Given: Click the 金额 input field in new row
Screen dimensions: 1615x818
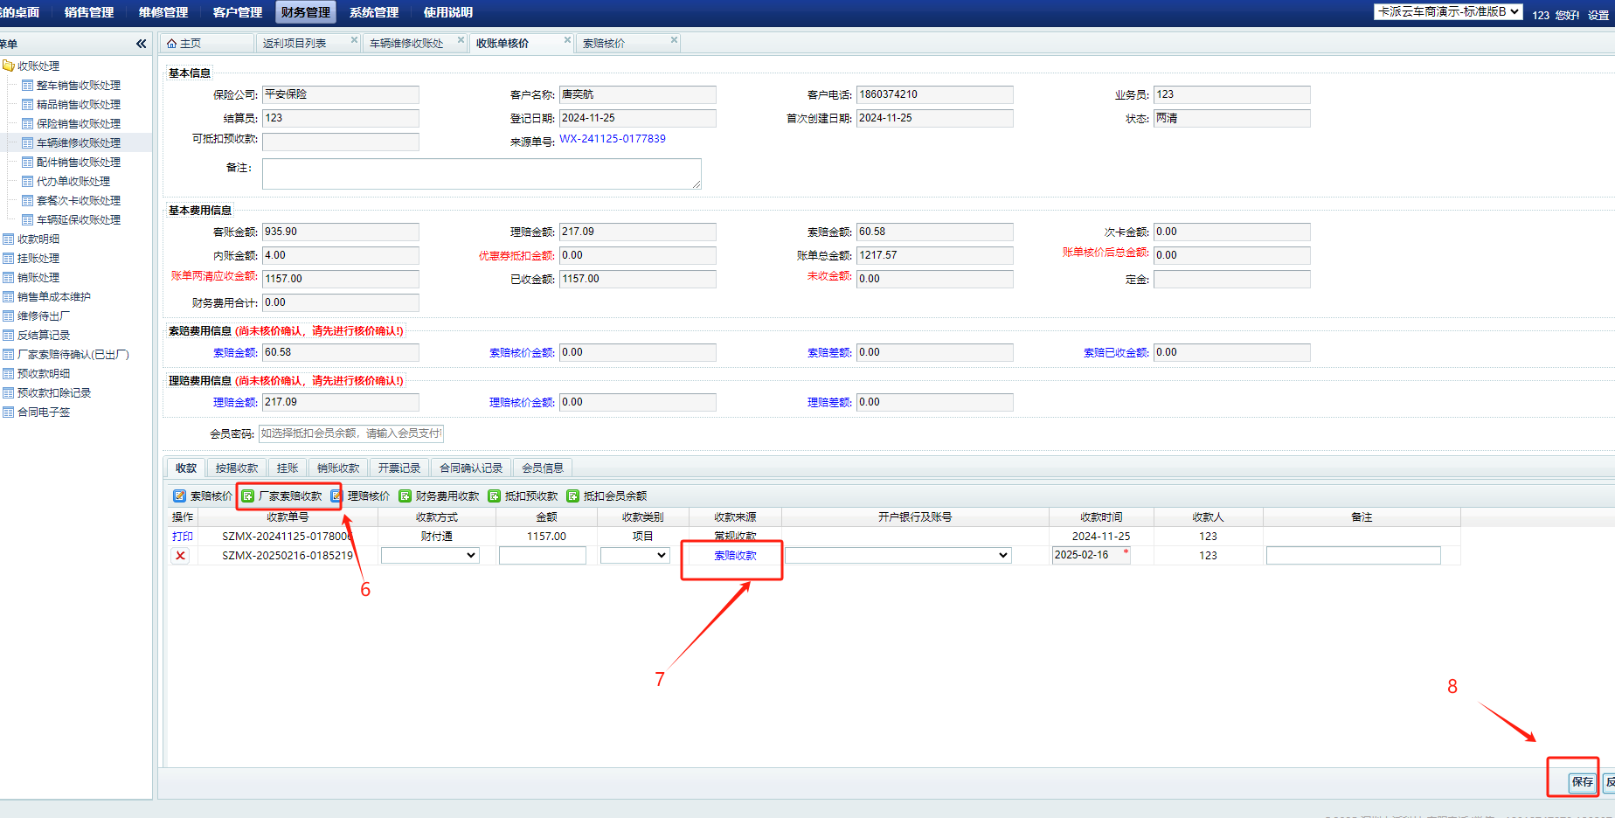Looking at the screenshot, I should tap(543, 556).
